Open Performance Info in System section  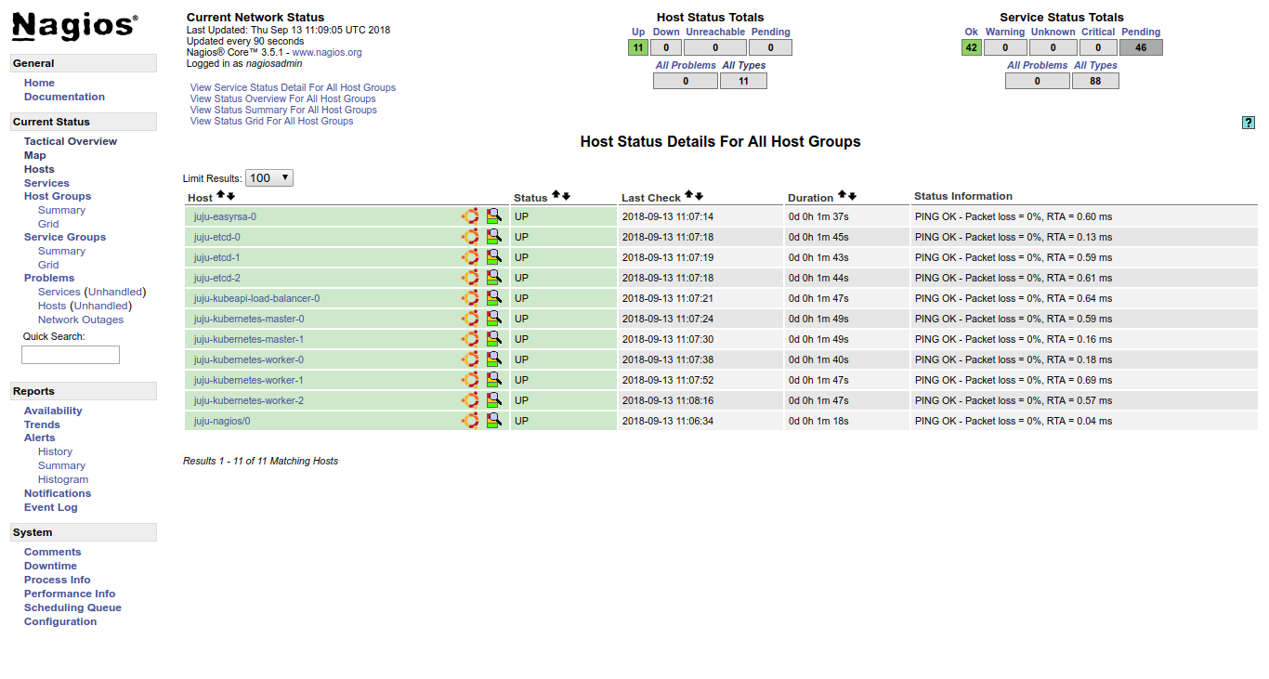click(70, 594)
